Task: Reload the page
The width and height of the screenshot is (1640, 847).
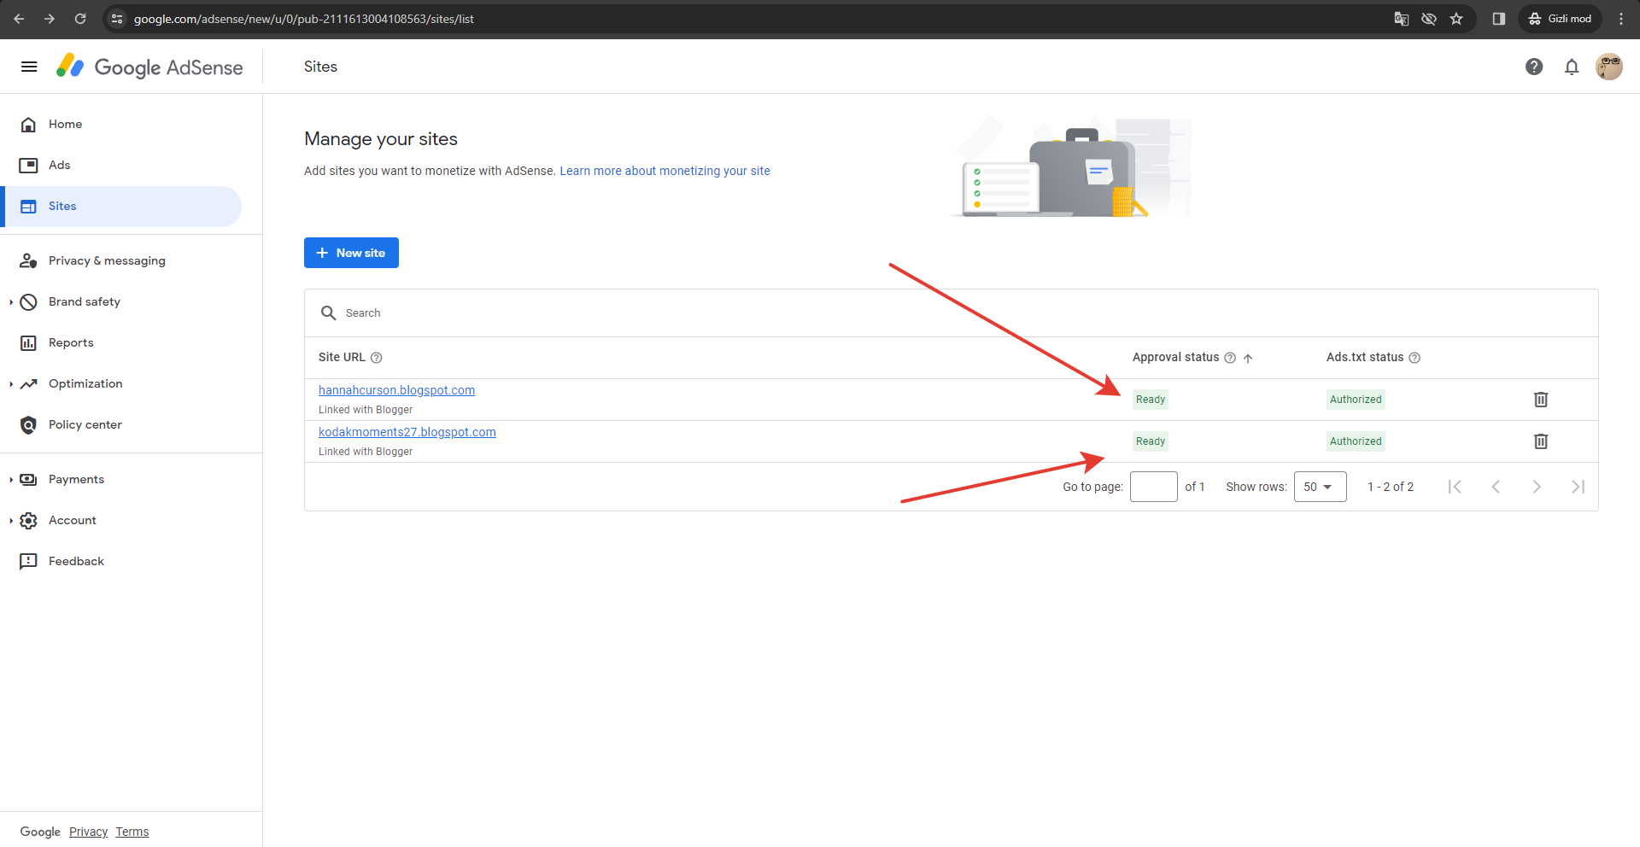Action: click(80, 19)
